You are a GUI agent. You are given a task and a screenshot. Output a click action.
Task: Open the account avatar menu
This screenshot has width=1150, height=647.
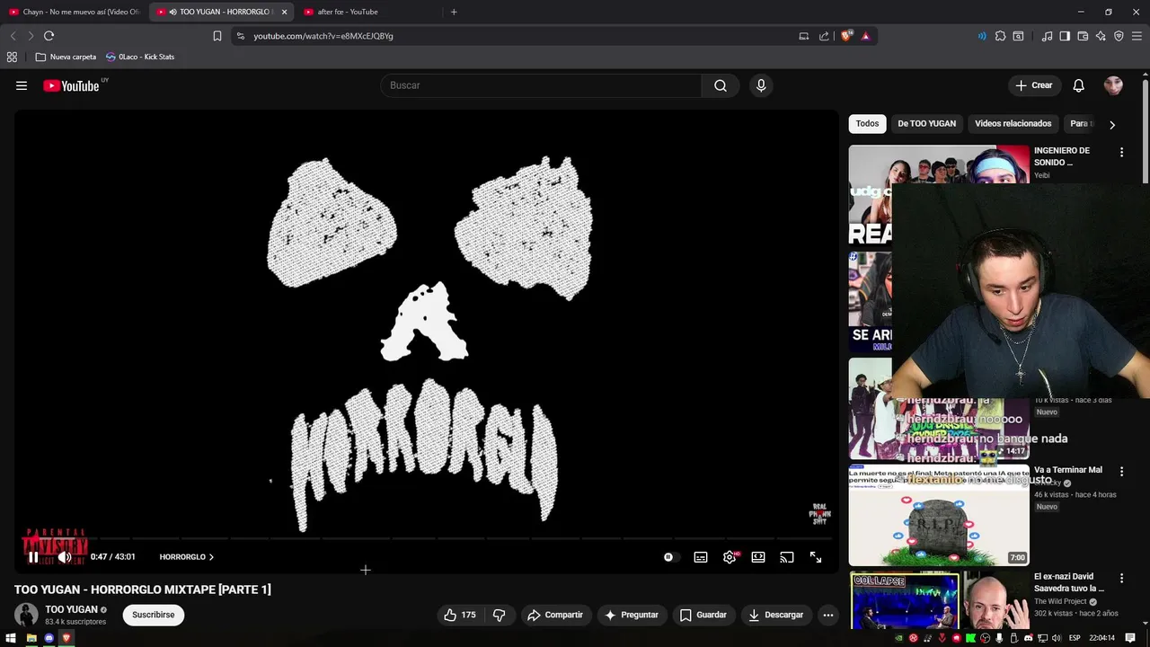pos(1113,85)
